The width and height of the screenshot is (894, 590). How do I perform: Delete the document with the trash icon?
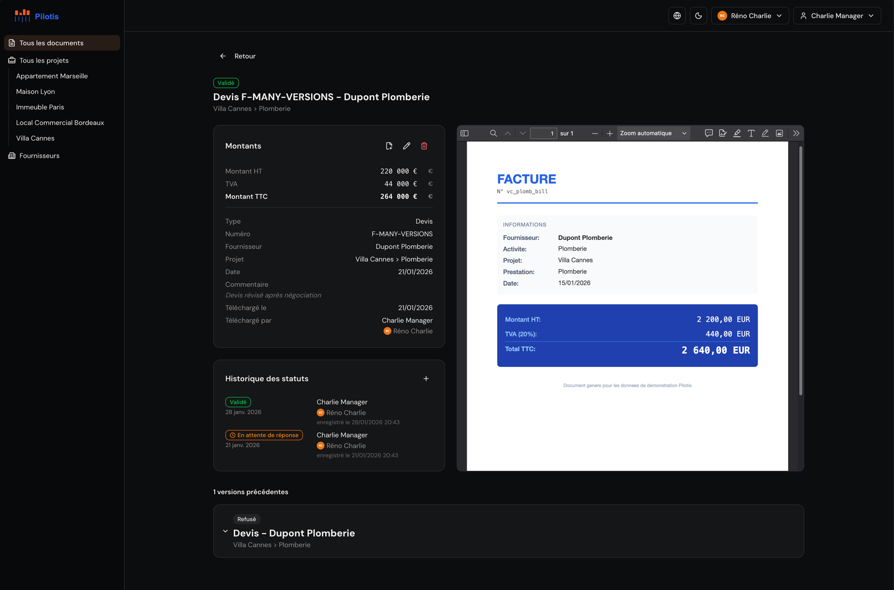(423, 146)
